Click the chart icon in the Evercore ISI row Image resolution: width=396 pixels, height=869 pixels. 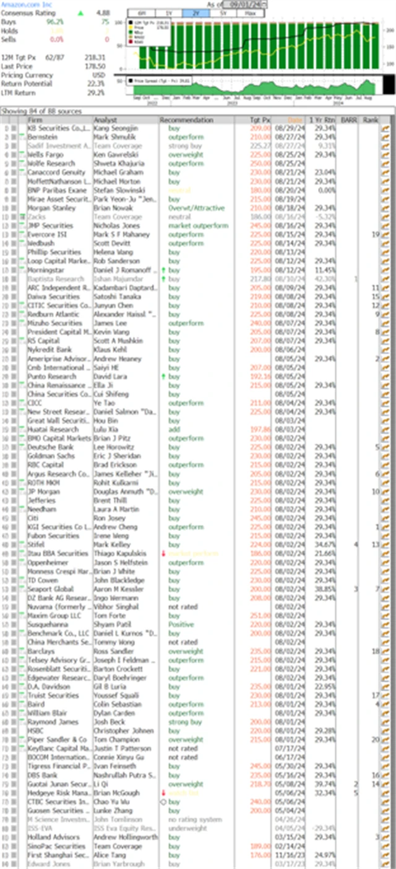tap(385, 234)
